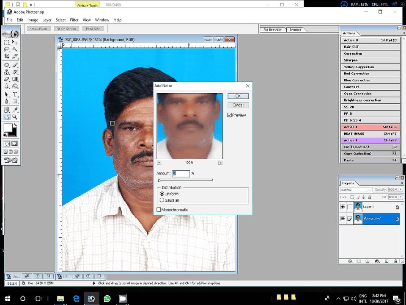Activate the Magic Wand tool

click(x=15, y=49)
